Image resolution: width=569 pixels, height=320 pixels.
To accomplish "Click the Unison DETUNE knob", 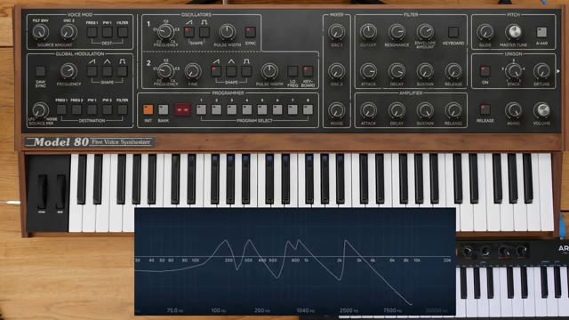I will click(541, 71).
